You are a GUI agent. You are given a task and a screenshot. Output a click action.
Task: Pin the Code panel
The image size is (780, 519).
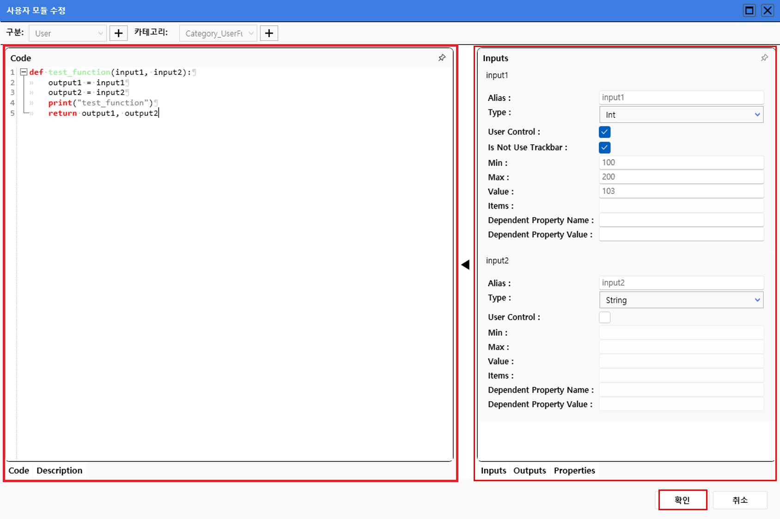point(442,58)
